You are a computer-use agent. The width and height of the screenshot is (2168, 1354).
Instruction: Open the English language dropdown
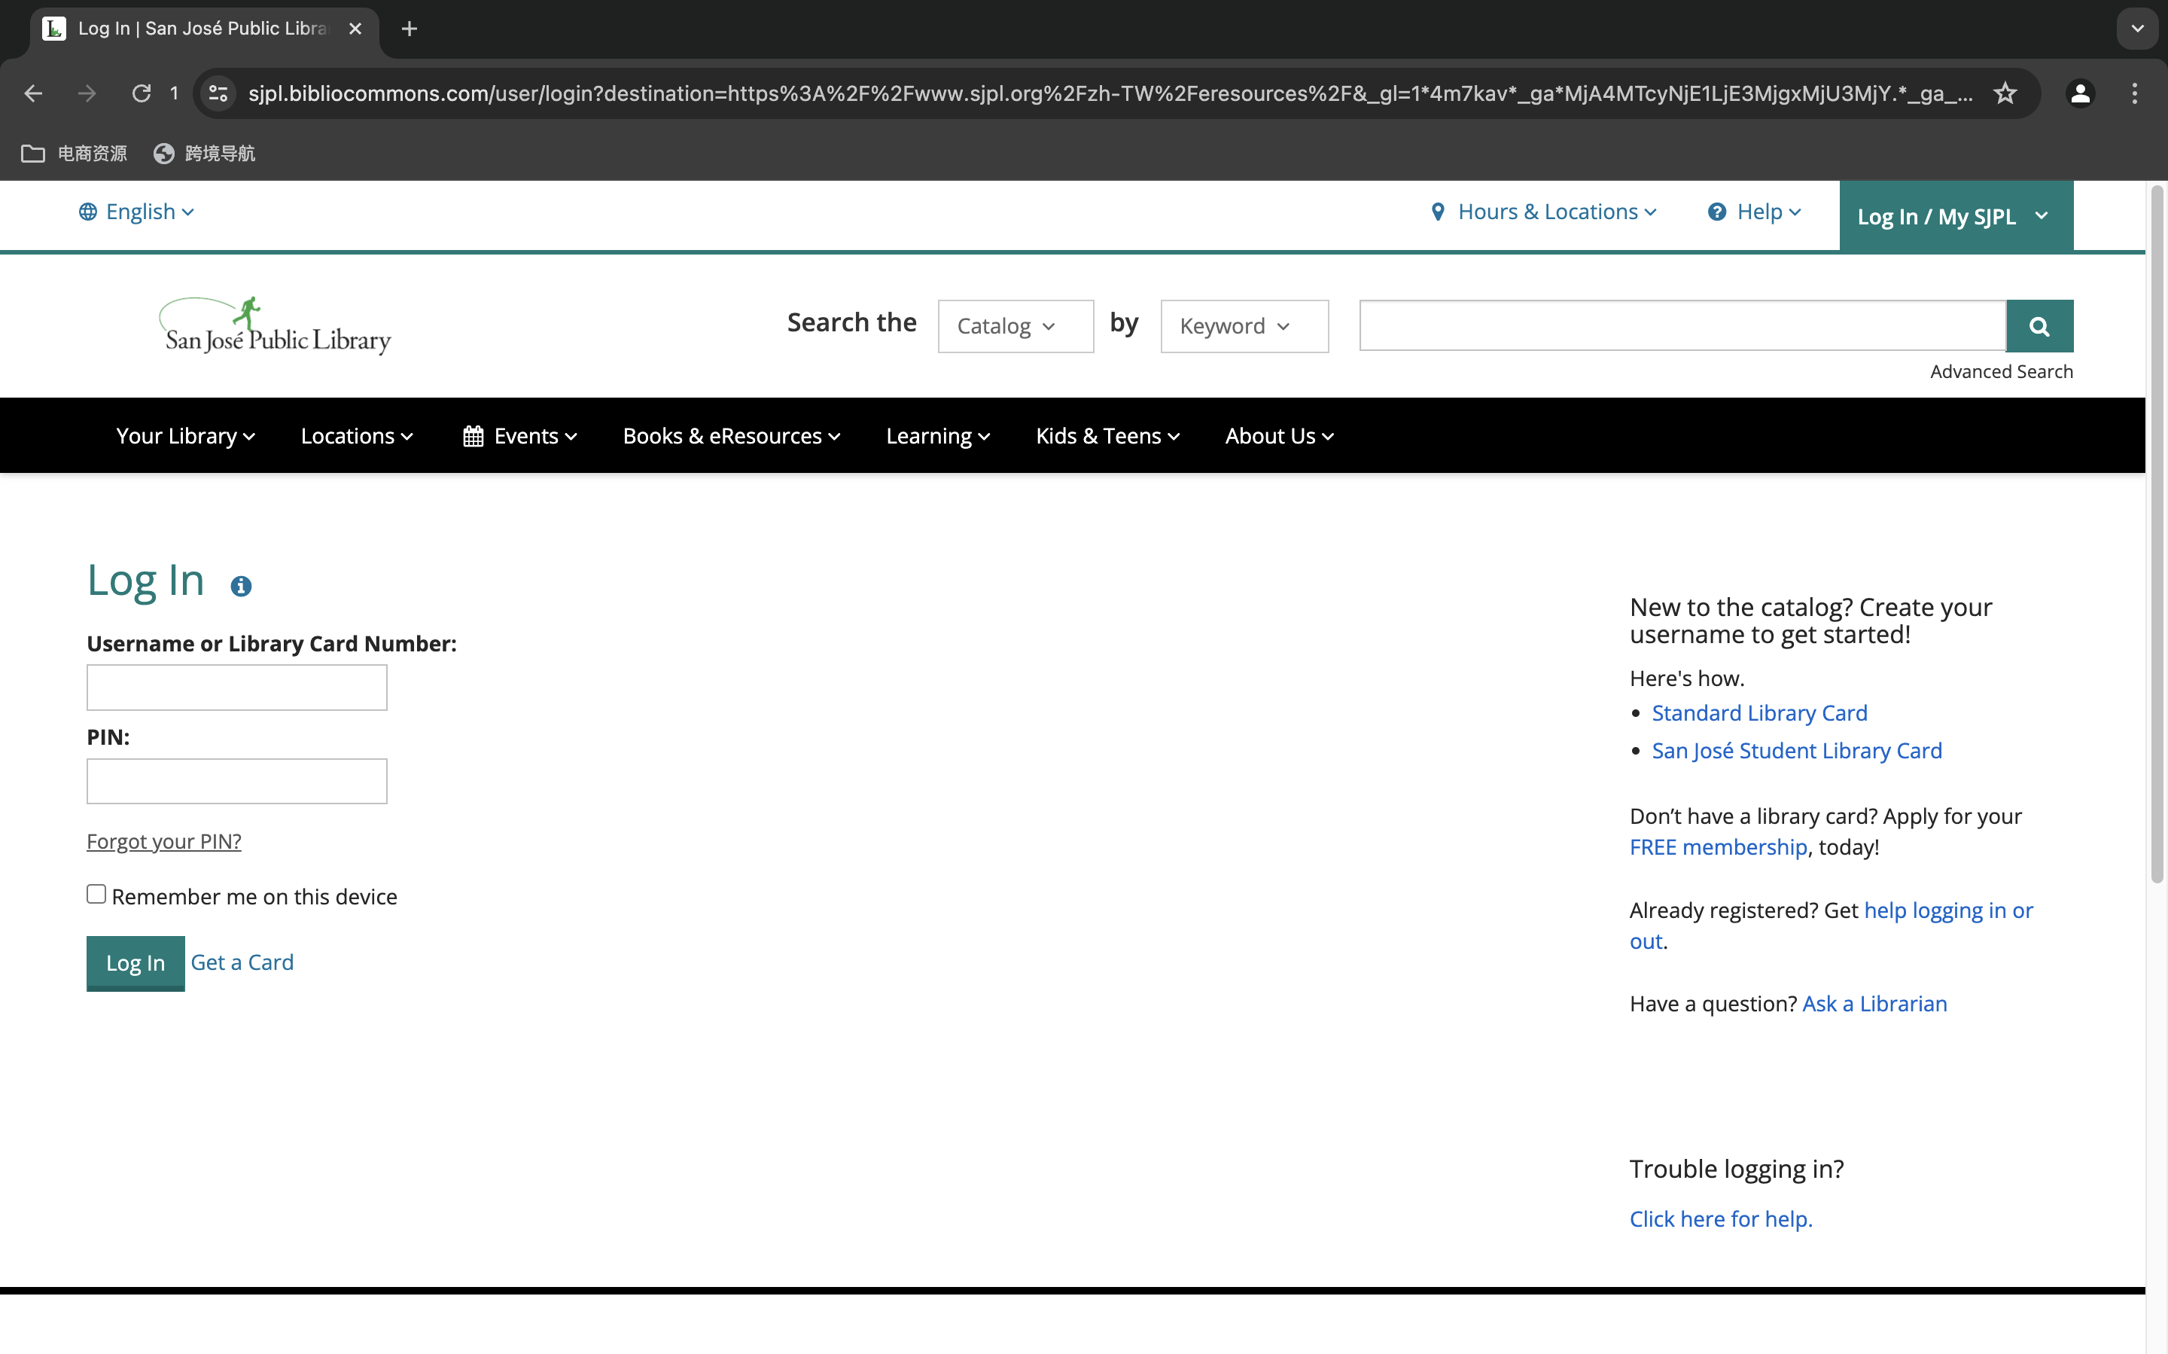coord(136,212)
